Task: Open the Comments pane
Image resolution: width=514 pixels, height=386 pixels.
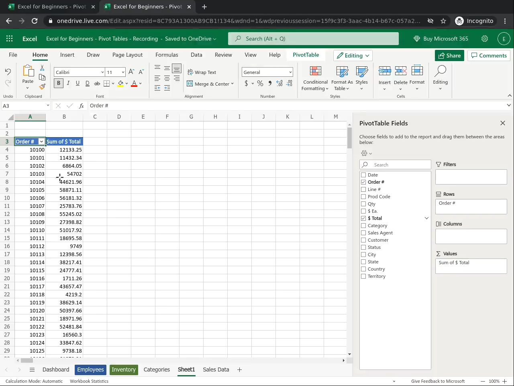Action: (489, 55)
